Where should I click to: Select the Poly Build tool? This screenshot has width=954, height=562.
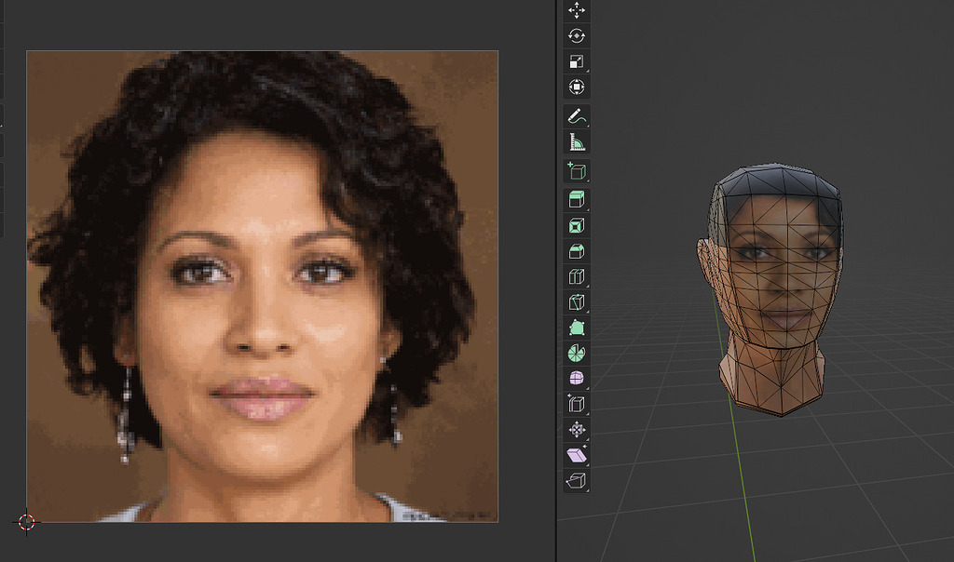(x=577, y=328)
